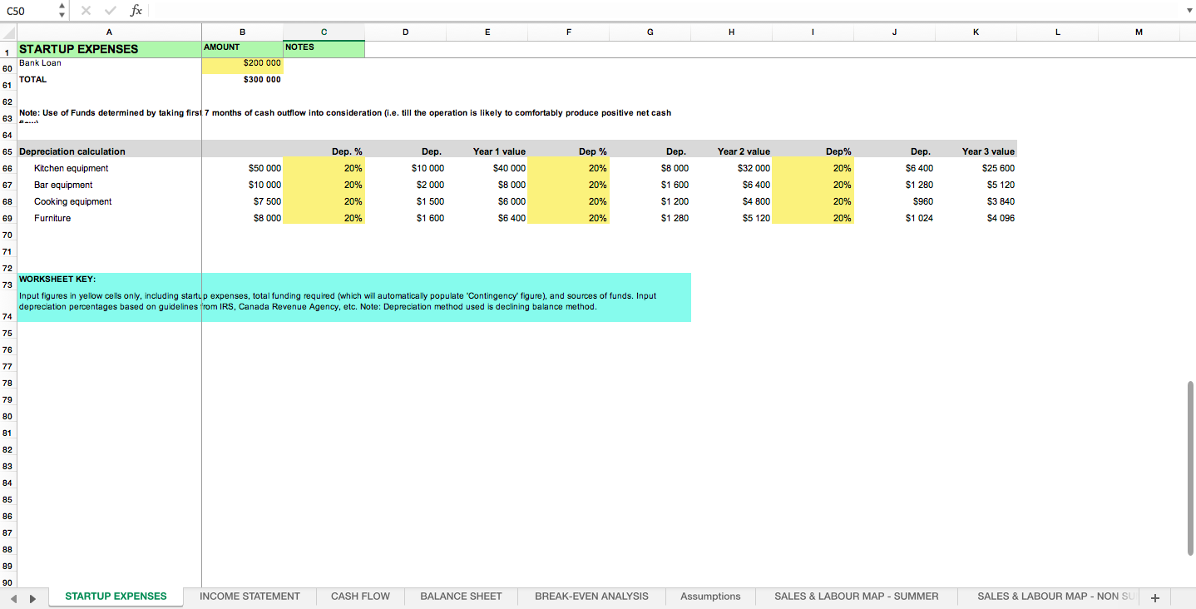
Task: Switch to the Assumptions tab
Action: click(710, 597)
